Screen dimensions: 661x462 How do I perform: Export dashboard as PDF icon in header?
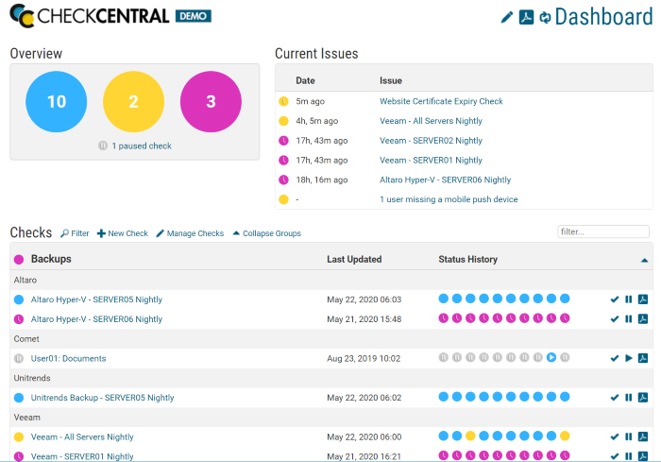point(526,17)
